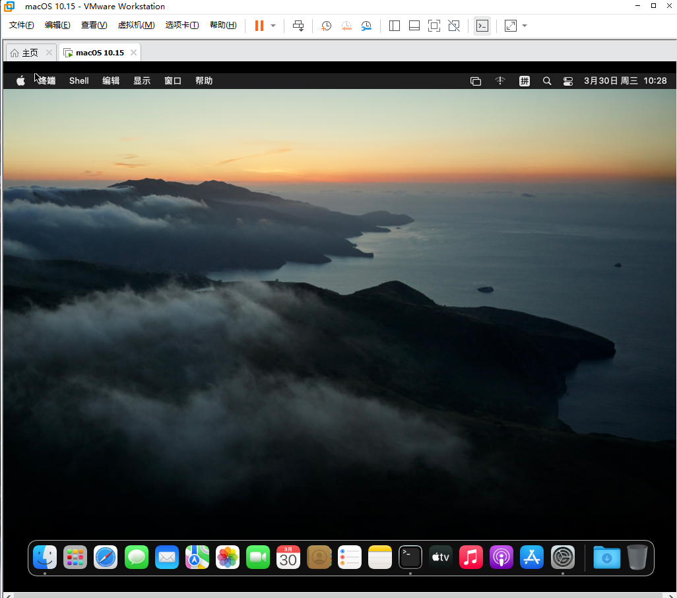This screenshot has height=598, width=677.
Task: Open Contacts from the Dock
Action: tap(319, 557)
